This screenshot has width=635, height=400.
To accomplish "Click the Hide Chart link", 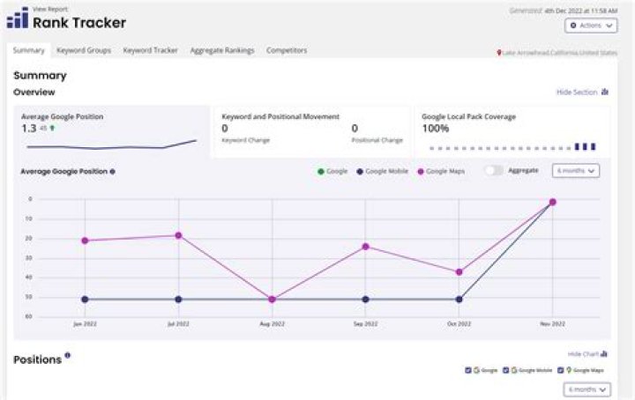I will point(583,354).
